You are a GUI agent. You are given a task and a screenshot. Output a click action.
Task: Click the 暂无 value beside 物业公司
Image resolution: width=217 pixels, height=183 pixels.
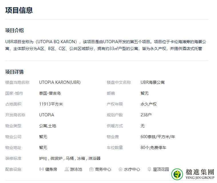click(43, 137)
